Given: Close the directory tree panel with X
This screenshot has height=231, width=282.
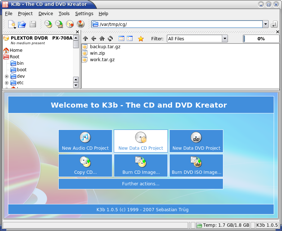Looking at the screenshot, I should pos(77,32).
